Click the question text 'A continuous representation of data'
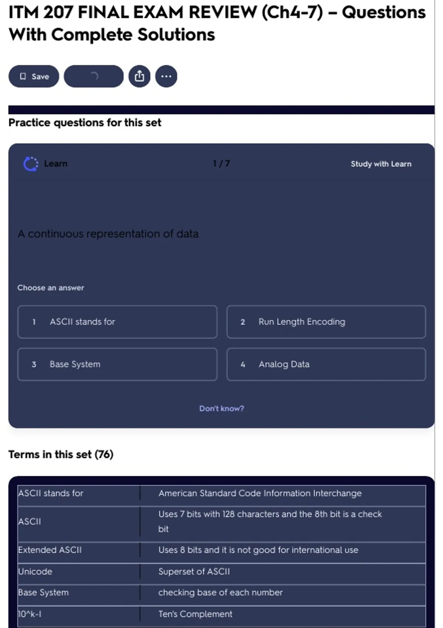 [108, 234]
